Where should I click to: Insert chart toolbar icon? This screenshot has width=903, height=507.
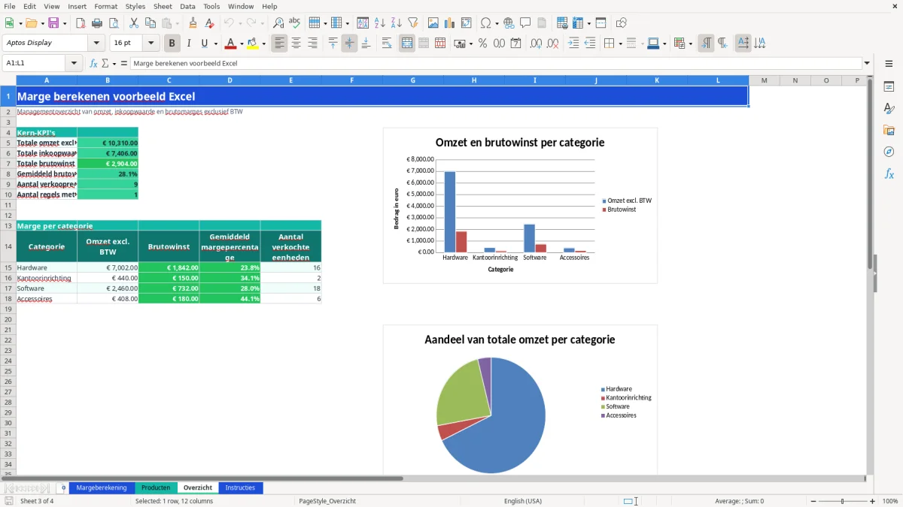pos(450,23)
